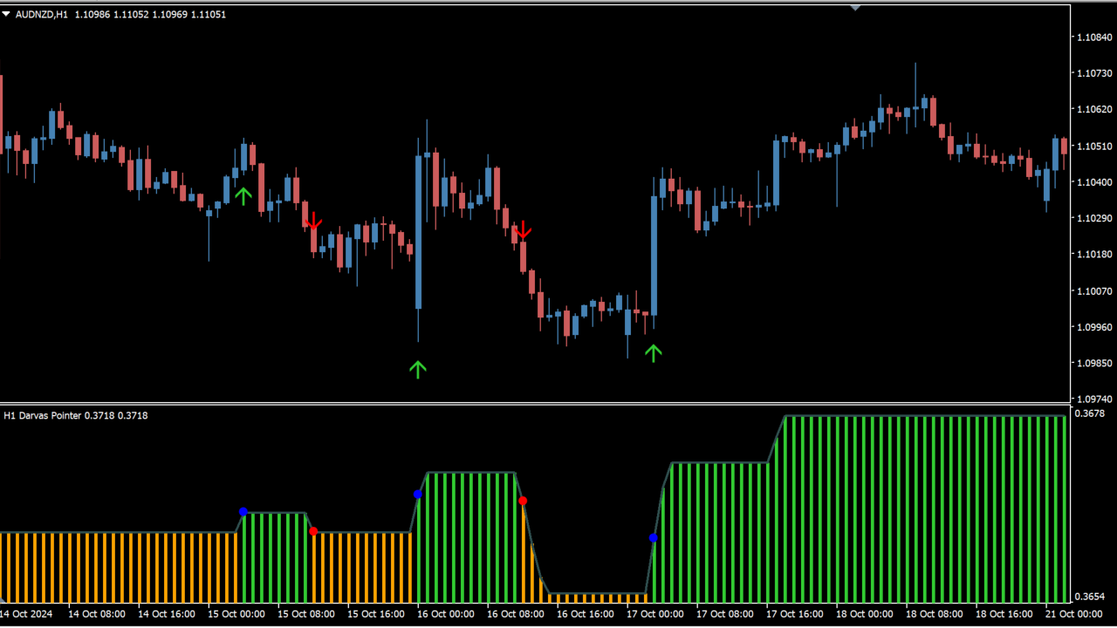
Task: Click the 0.3678 indicator scale value
Action: [1090, 413]
